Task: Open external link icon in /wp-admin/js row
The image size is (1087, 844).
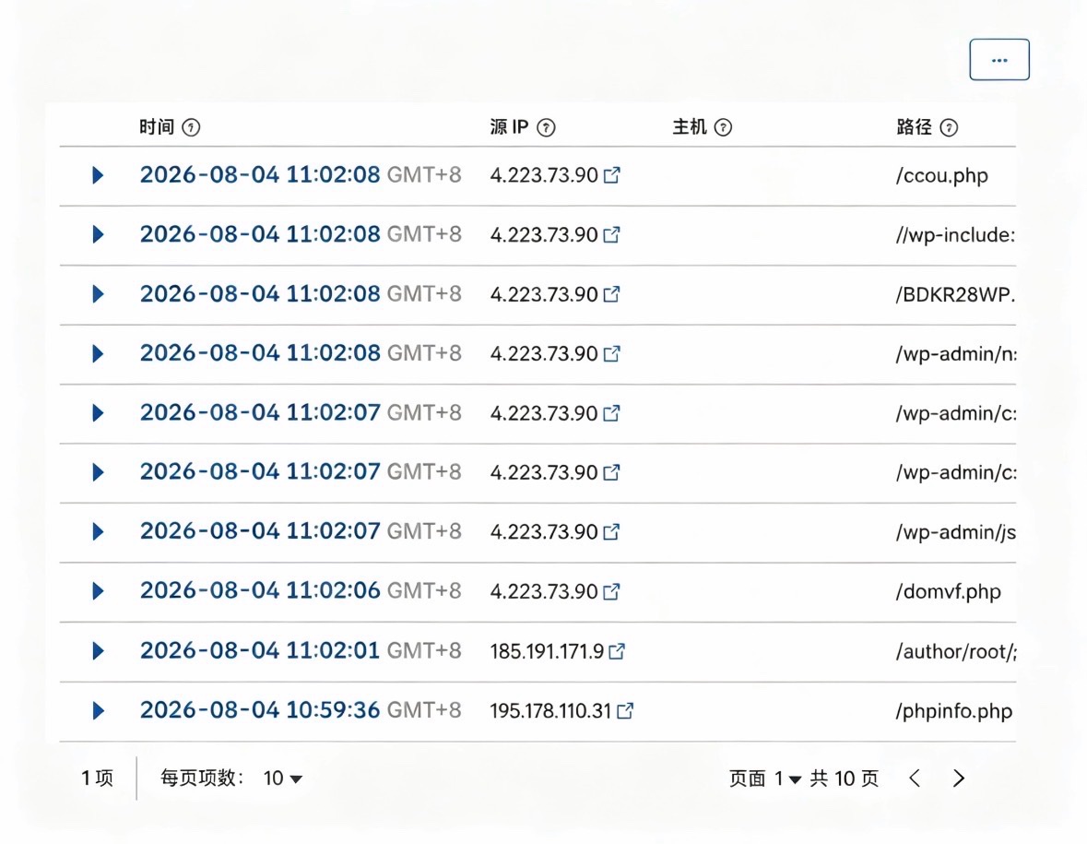Action: (611, 532)
